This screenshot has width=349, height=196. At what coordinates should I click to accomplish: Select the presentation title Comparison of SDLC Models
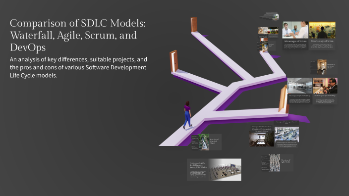(x=78, y=35)
